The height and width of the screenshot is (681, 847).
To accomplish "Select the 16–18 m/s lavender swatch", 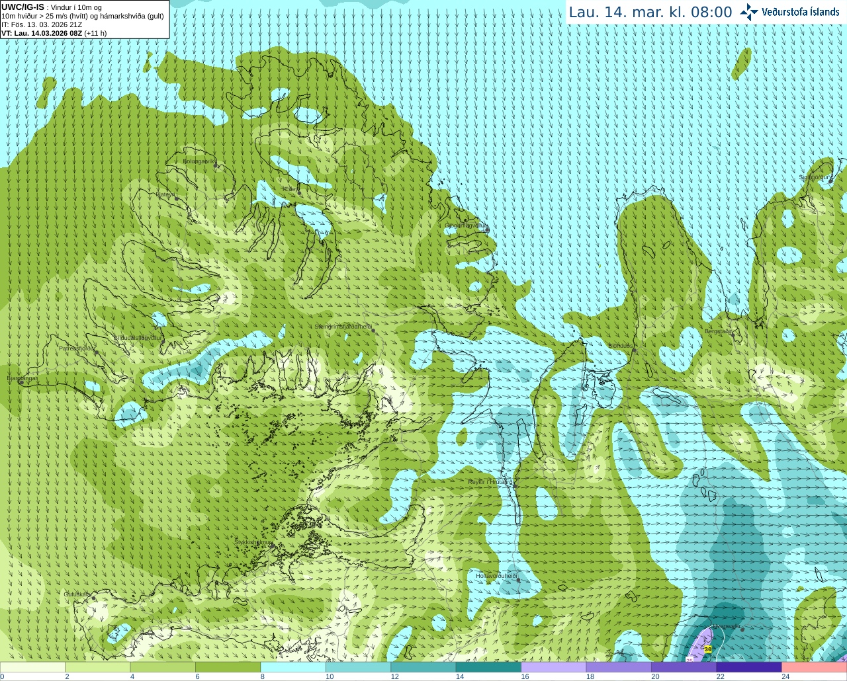I will point(554,667).
